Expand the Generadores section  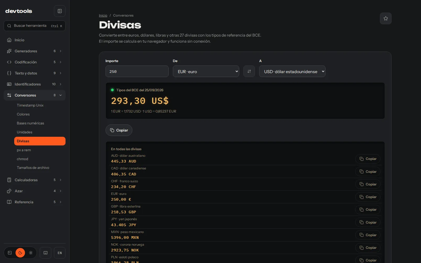tap(34, 51)
